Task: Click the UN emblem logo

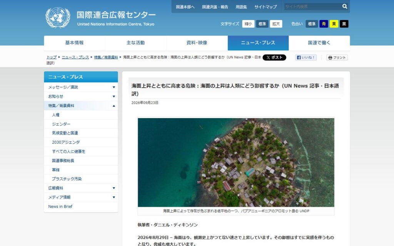Action: 58,18
